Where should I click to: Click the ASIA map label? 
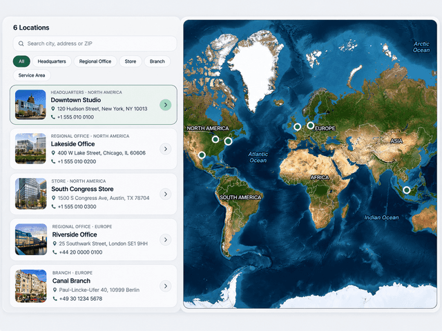[396, 141]
